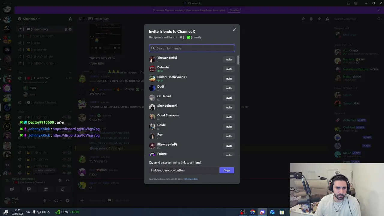
Task: Click the hidden invite link field
Action: tap(184, 170)
